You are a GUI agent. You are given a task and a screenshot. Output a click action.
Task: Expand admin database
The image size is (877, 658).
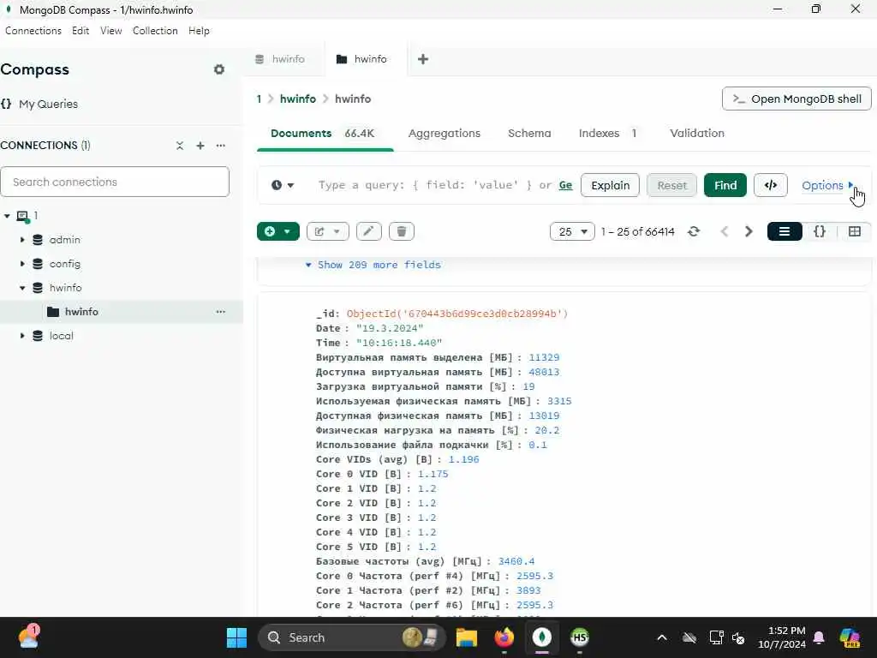(22, 240)
